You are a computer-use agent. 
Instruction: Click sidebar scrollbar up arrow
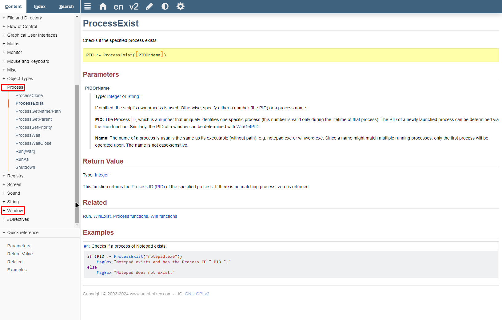77,16
